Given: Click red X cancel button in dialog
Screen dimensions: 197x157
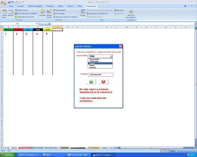Looking at the screenshot, I should (x=103, y=81).
